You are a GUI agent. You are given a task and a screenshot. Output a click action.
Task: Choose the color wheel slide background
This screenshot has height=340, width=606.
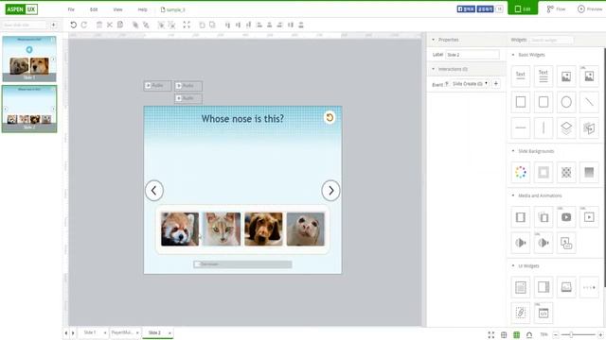(x=521, y=172)
